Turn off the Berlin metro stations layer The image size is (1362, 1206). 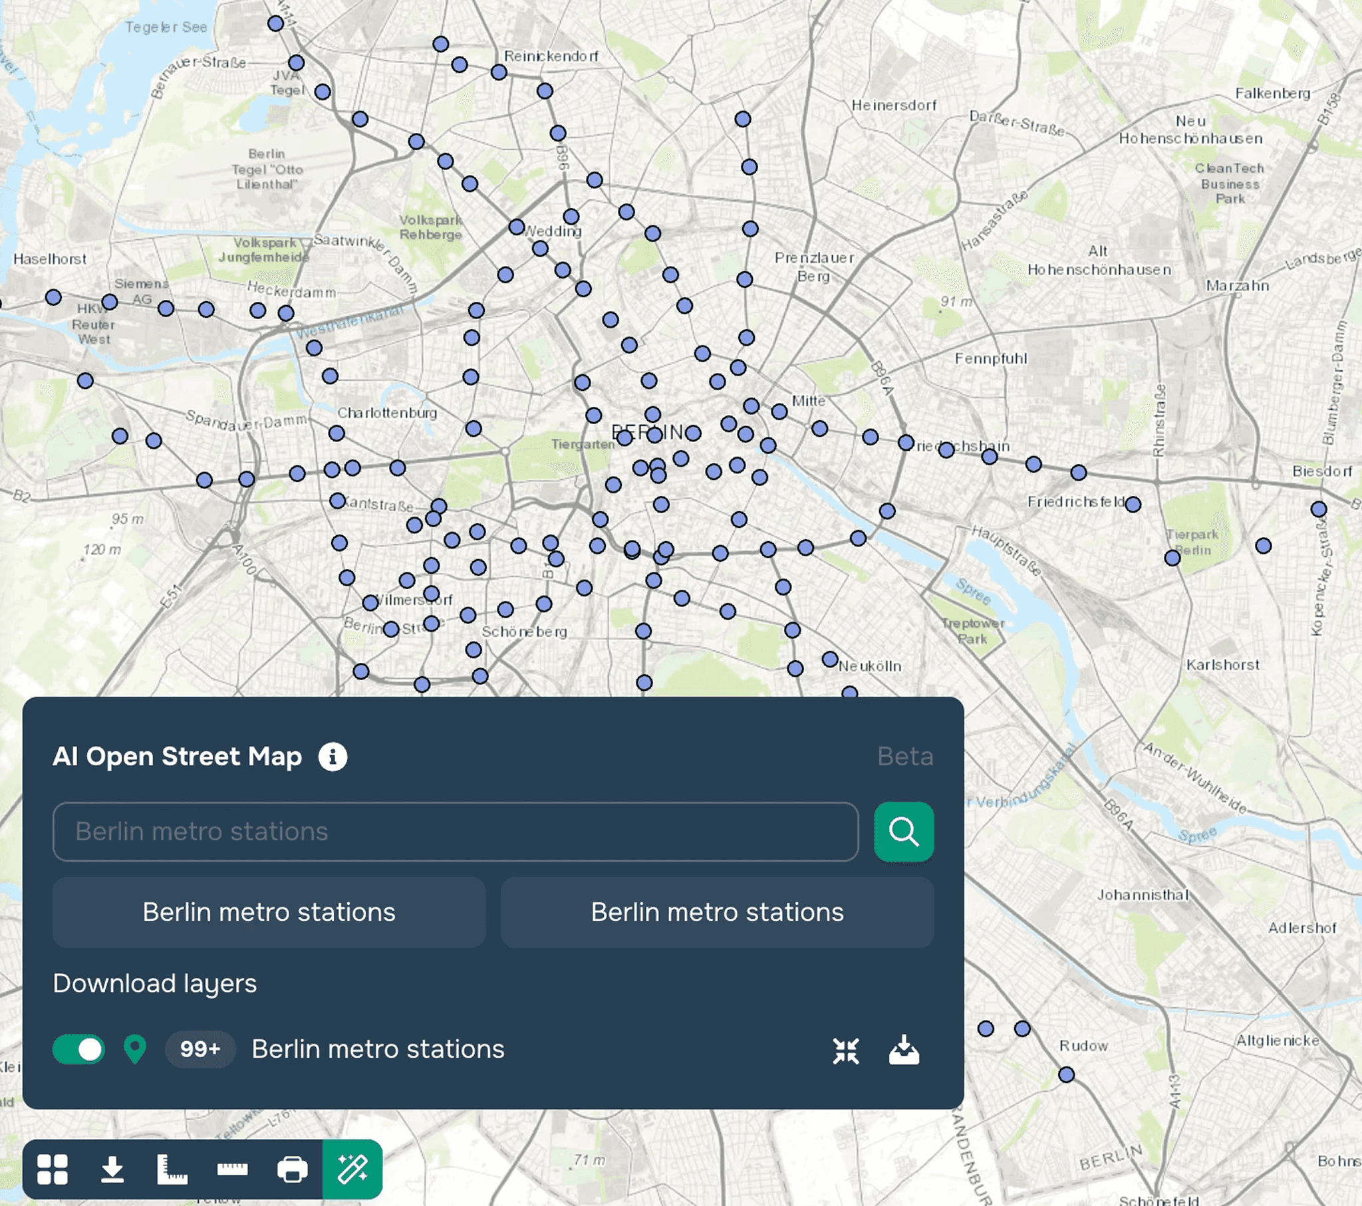click(78, 1049)
